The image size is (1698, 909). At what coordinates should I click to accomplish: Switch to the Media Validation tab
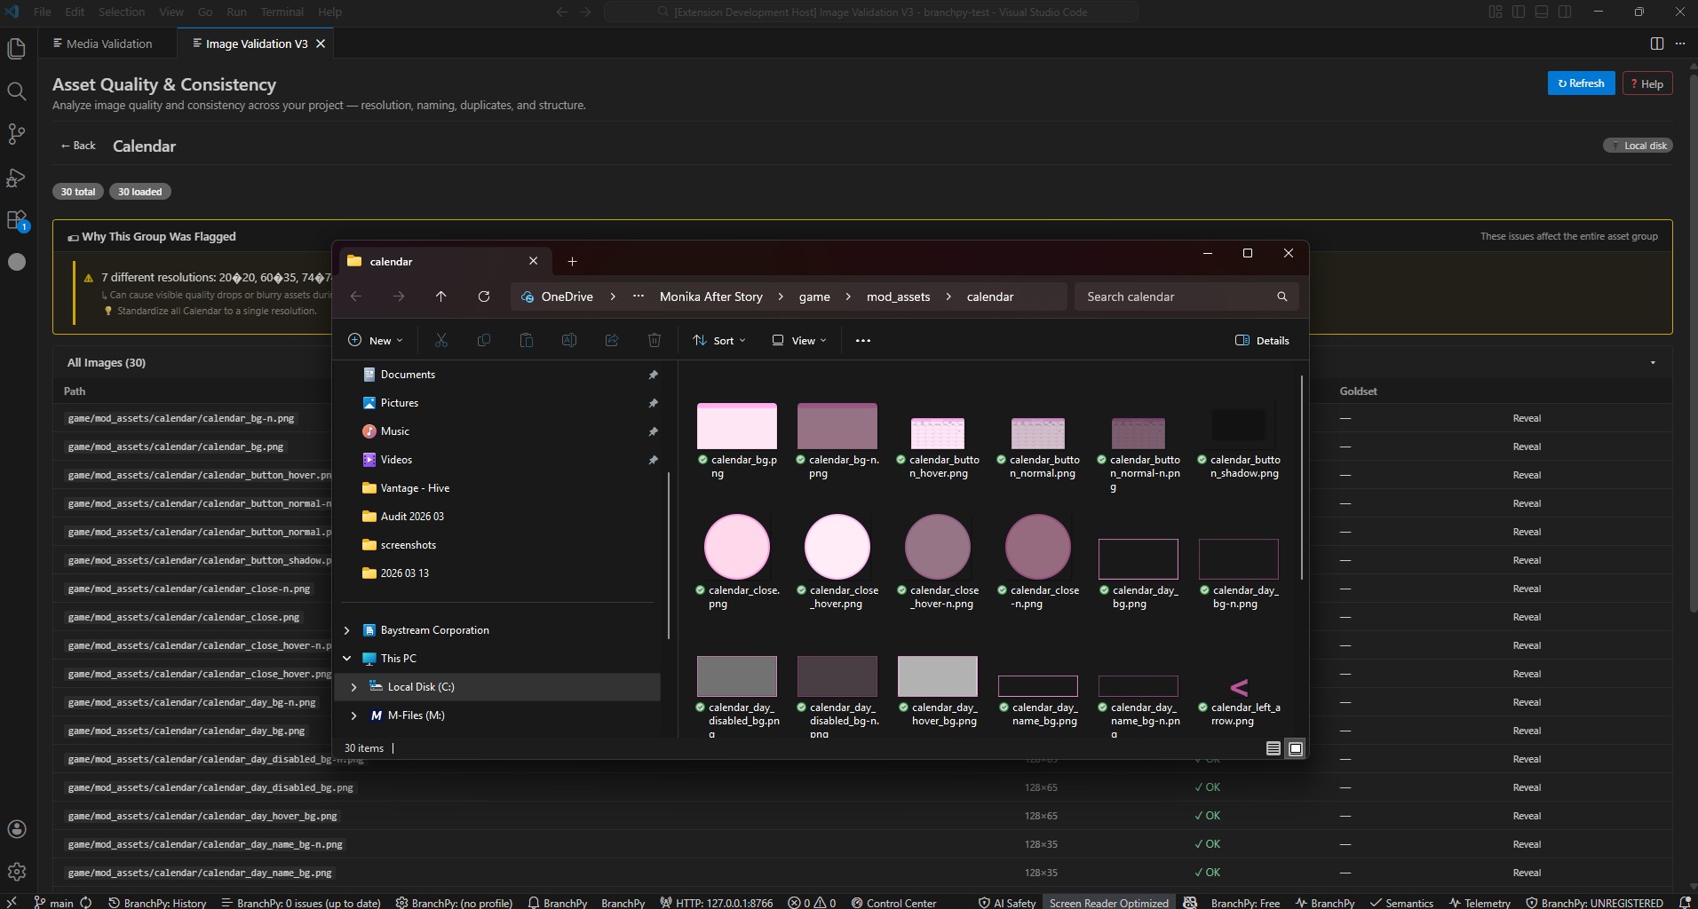pyautogui.click(x=102, y=43)
